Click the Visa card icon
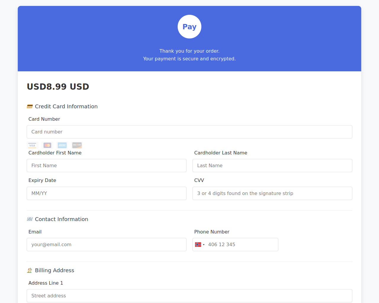This screenshot has height=303, width=379. click(32, 145)
